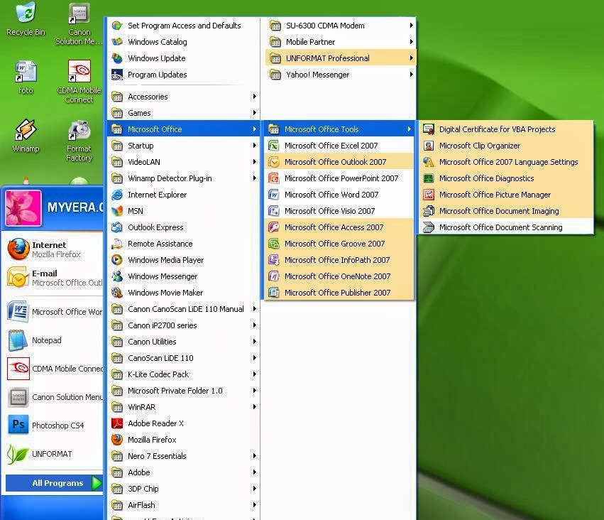
Task: Click the pink flower user account picture
Action: 23,207
